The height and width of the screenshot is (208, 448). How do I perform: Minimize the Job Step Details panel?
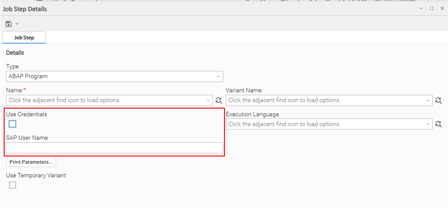tap(421, 9)
